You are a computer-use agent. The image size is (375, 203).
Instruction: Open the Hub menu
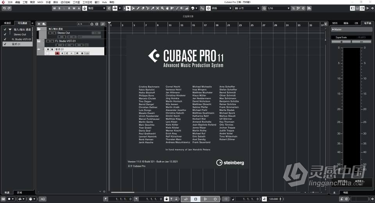104,2
